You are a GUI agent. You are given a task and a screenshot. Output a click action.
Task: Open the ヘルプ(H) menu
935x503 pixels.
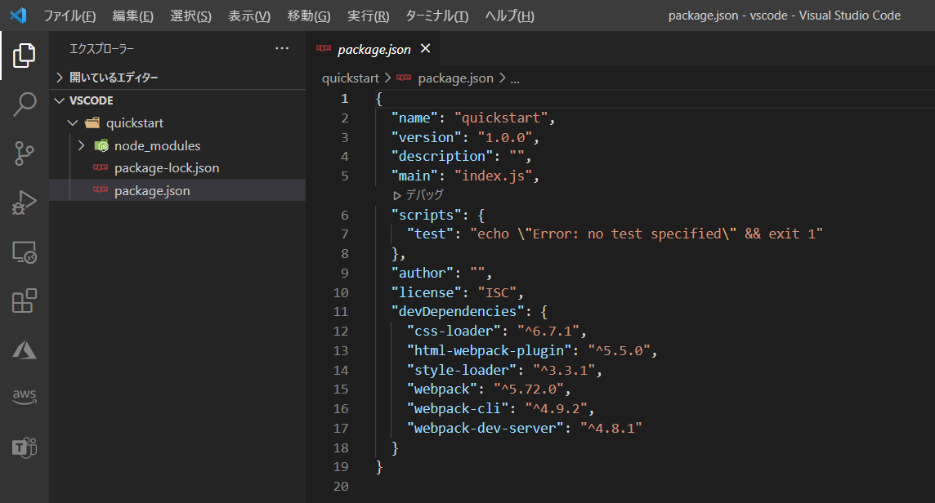pyautogui.click(x=510, y=16)
